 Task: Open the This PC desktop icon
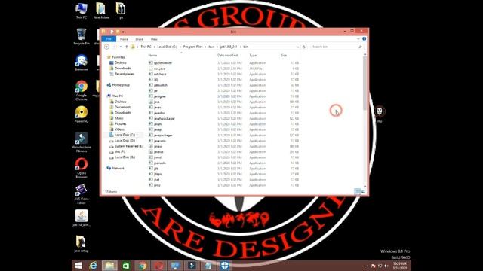[x=82, y=11]
